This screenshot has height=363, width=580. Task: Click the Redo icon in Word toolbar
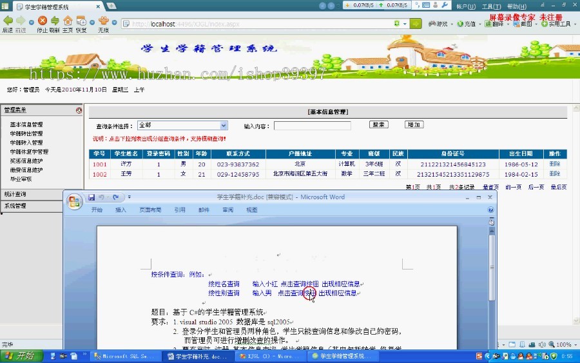(116, 197)
